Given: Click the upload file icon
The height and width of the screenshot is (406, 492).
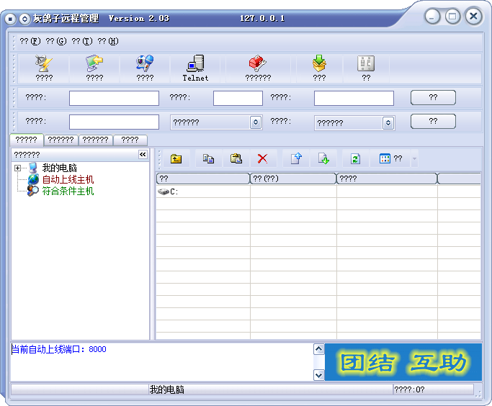Looking at the screenshot, I should coord(296,159).
